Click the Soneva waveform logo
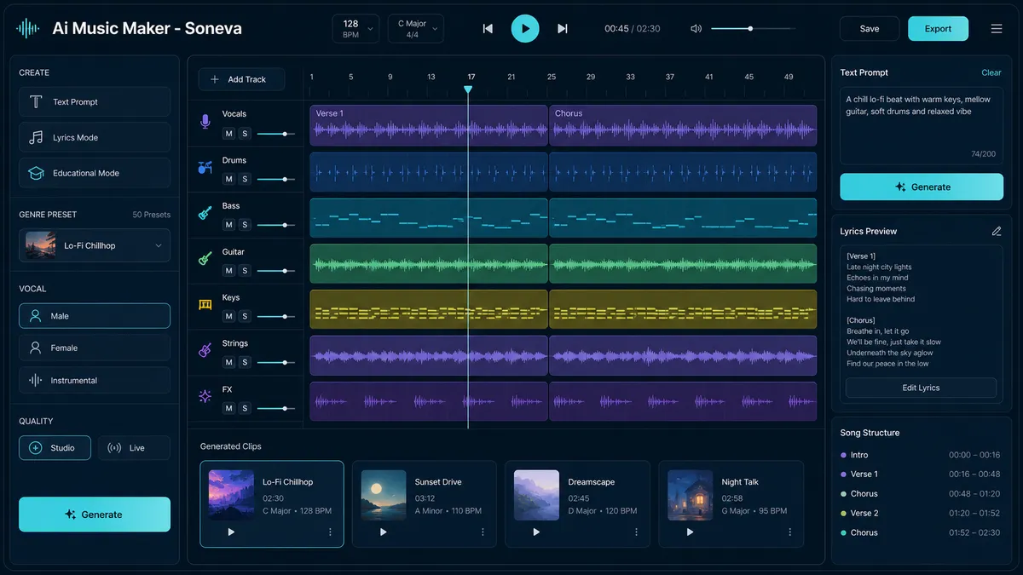The height and width of the screenshot is (575, 1023). [x=28, y=28]
